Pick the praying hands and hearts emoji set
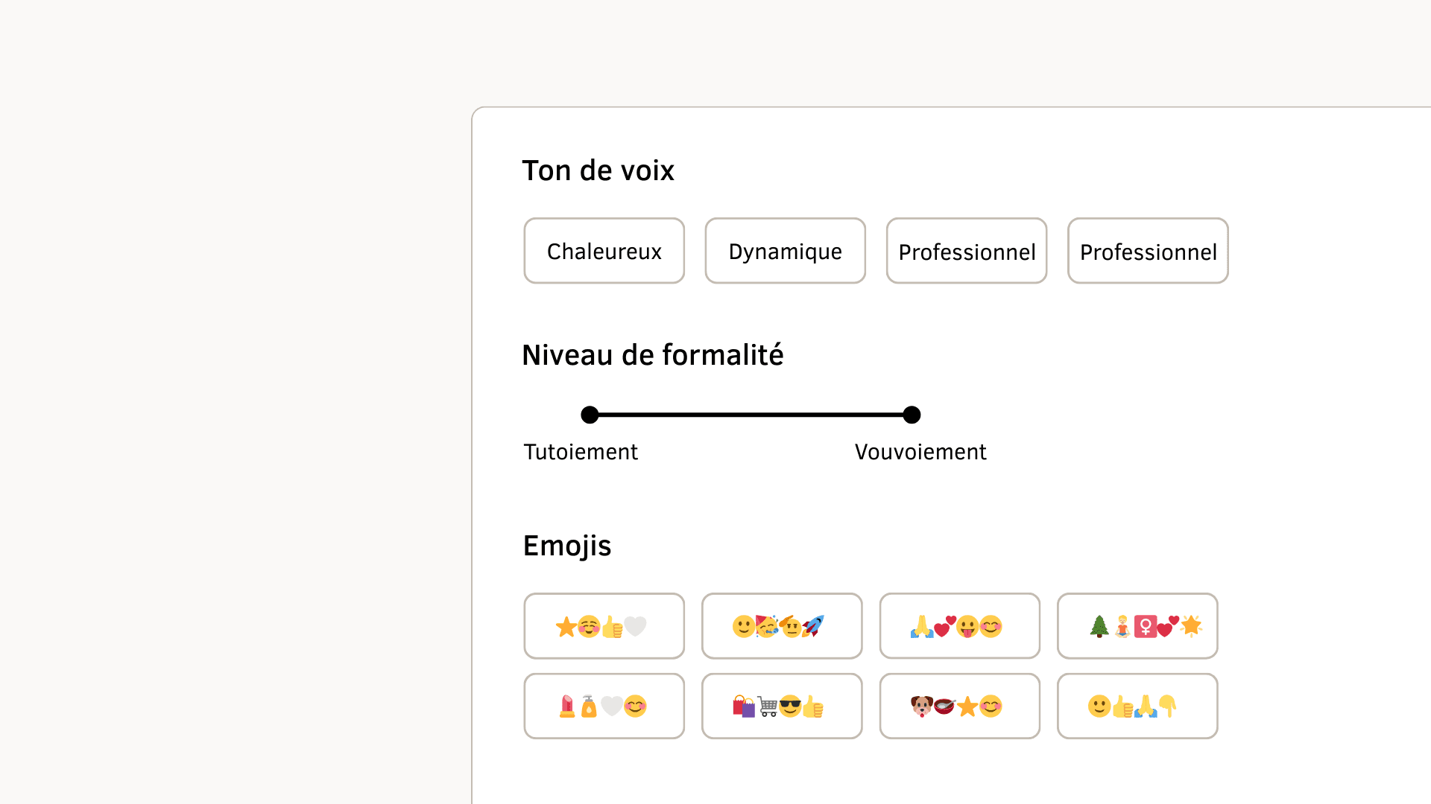Image resolution: width=1431 pixels, height=804 pixels. pos(959,626)
